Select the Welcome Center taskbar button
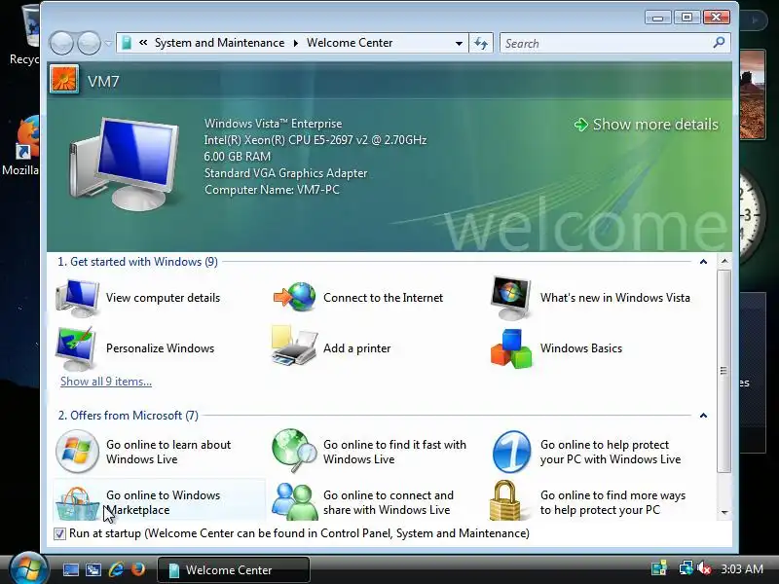This screenshot has width=779, height=584. coord(234,569)
